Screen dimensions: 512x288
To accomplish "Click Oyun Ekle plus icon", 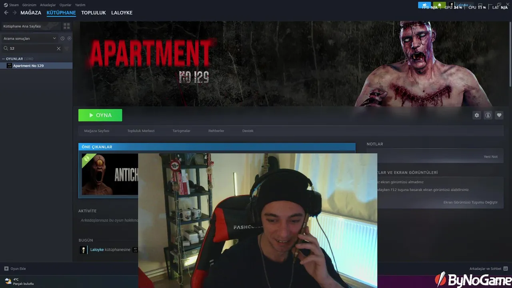I will tap(6, 268).
